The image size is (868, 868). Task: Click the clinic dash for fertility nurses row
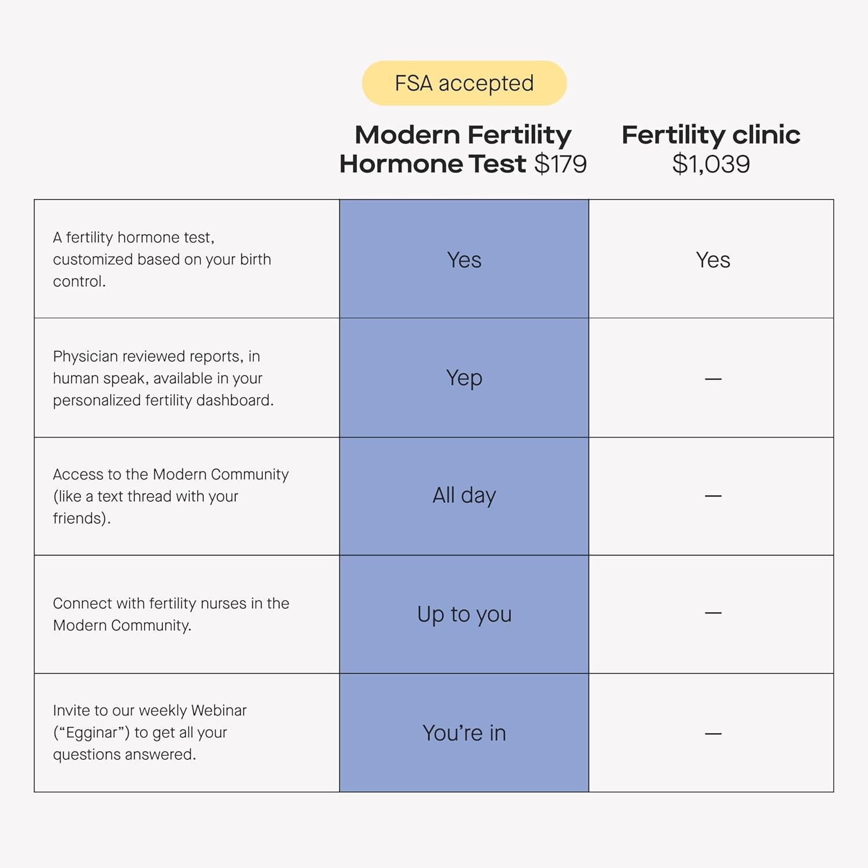pos(713,613)
